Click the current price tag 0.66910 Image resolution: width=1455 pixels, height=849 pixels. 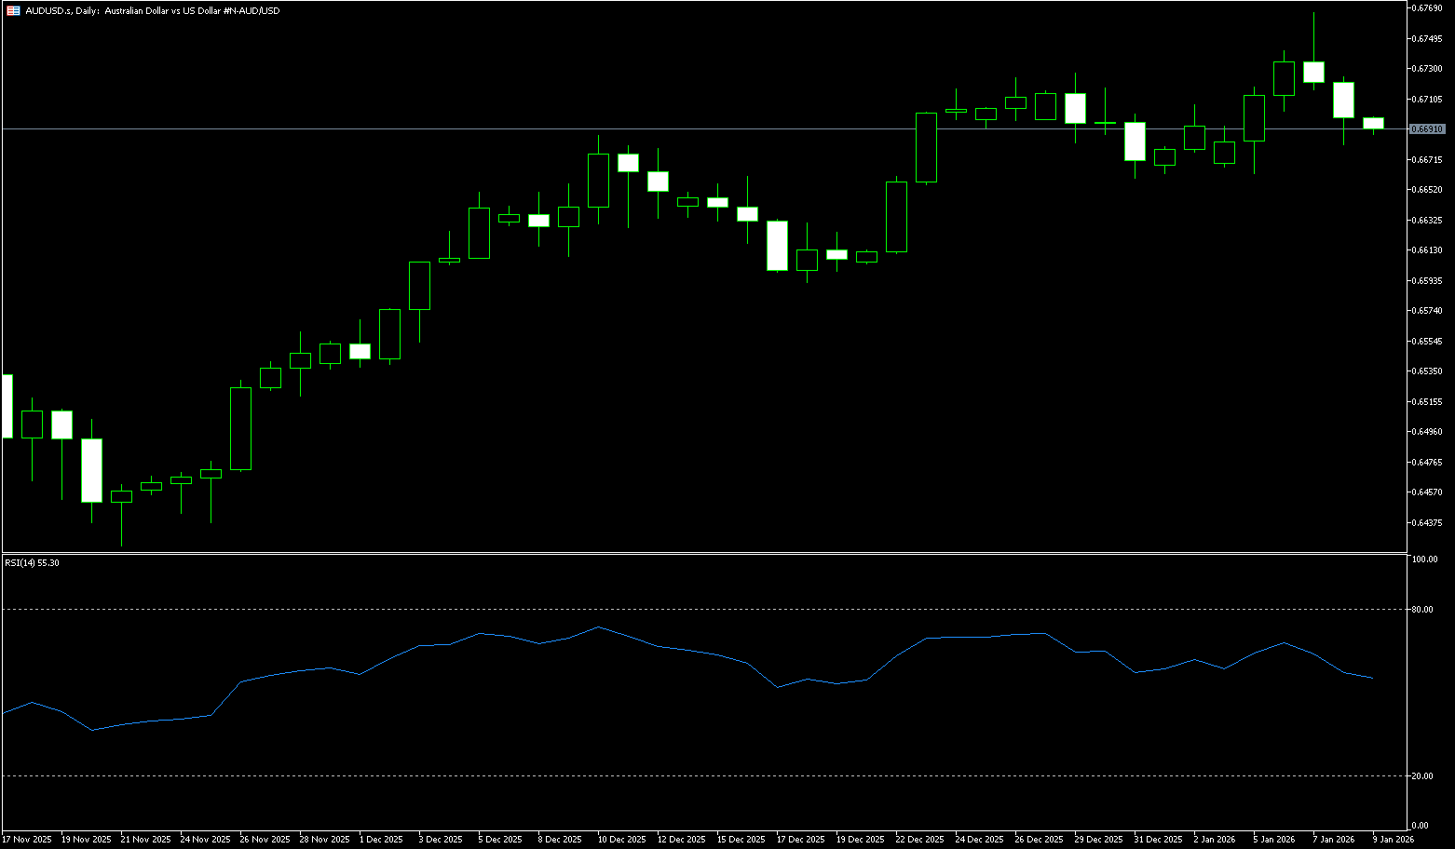click(x=1427, y=129)
